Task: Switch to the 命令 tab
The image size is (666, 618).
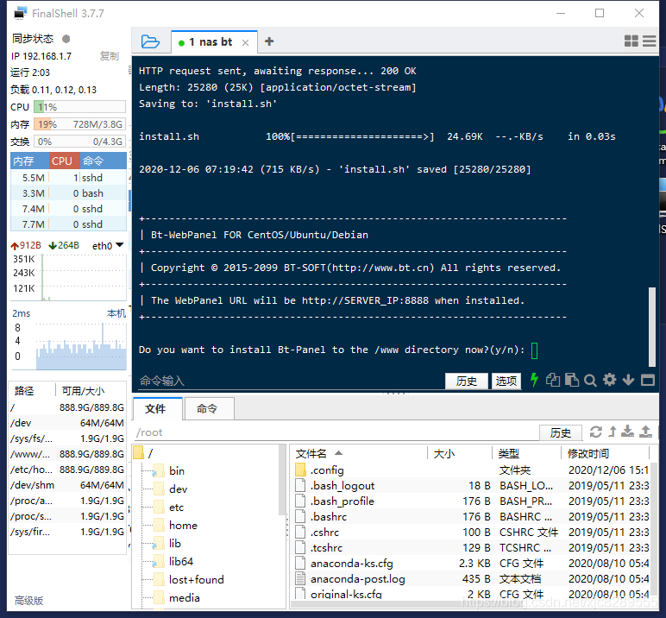Action: point(209,409)
